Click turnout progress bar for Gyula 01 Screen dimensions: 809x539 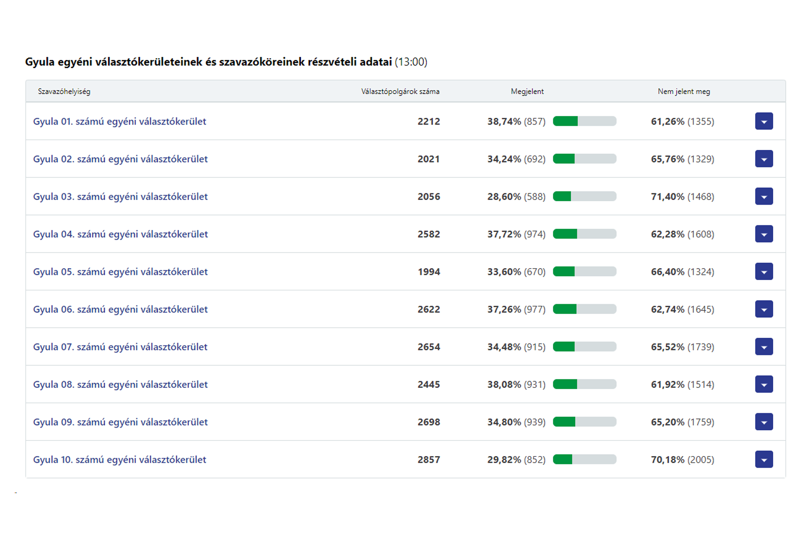pyautogui.click(x=584, y=121)
